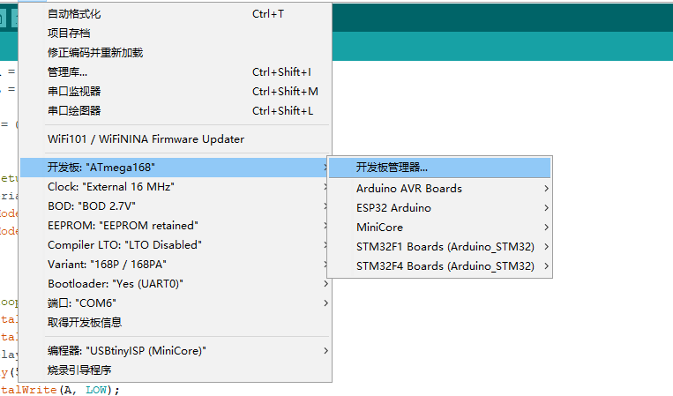The image size is (673, 396).
Task: Open Clock "External 16 MHz" submenu
Action: click(111, 187)
